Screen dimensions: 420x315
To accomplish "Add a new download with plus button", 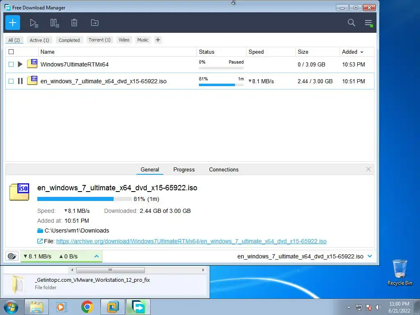I will (x=13, y=23).
